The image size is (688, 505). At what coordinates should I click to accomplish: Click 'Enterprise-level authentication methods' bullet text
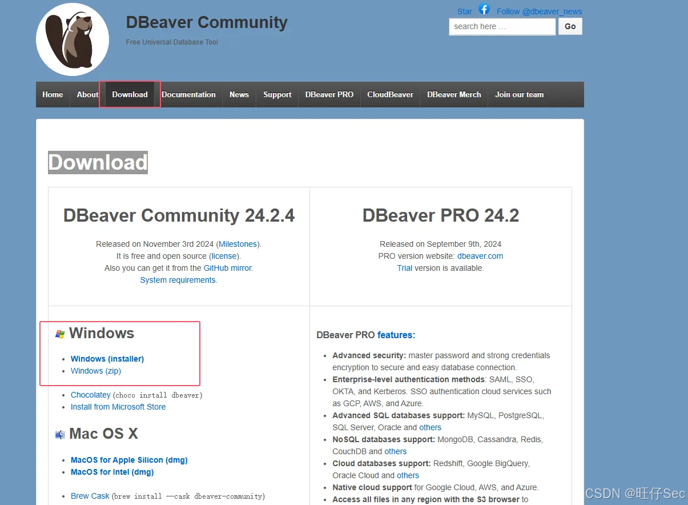pyautogui.click(x=408, y=379)
